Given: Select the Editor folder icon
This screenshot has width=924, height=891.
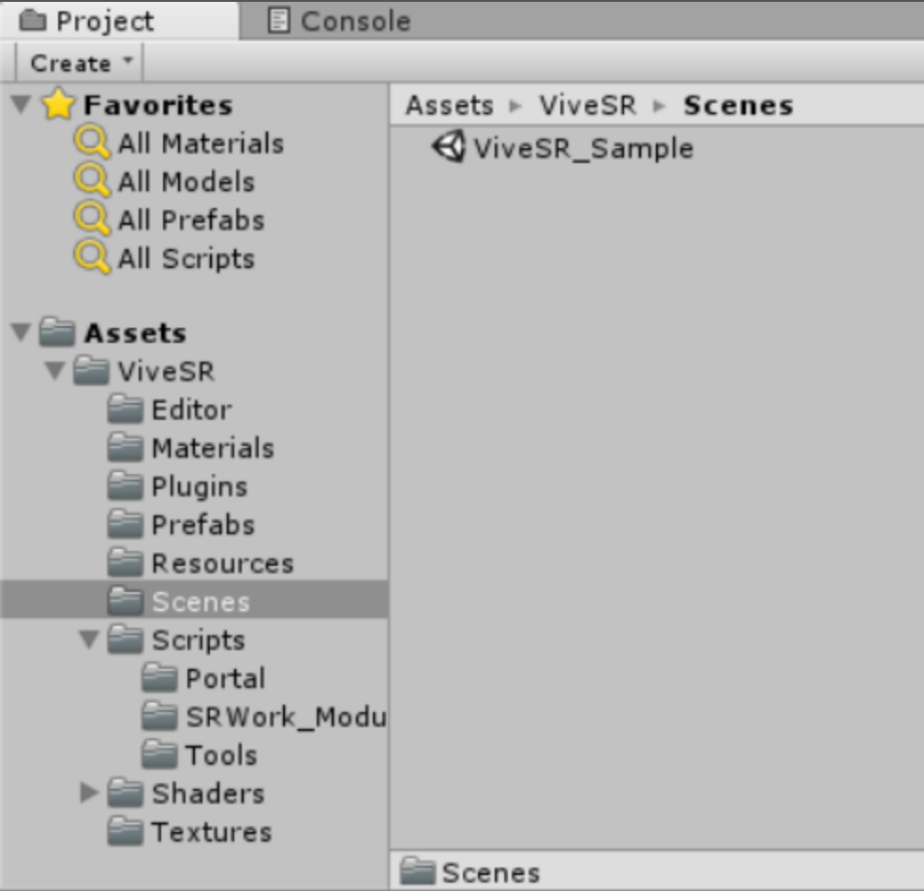Looking at the screenshot, I should pos(125,410).
